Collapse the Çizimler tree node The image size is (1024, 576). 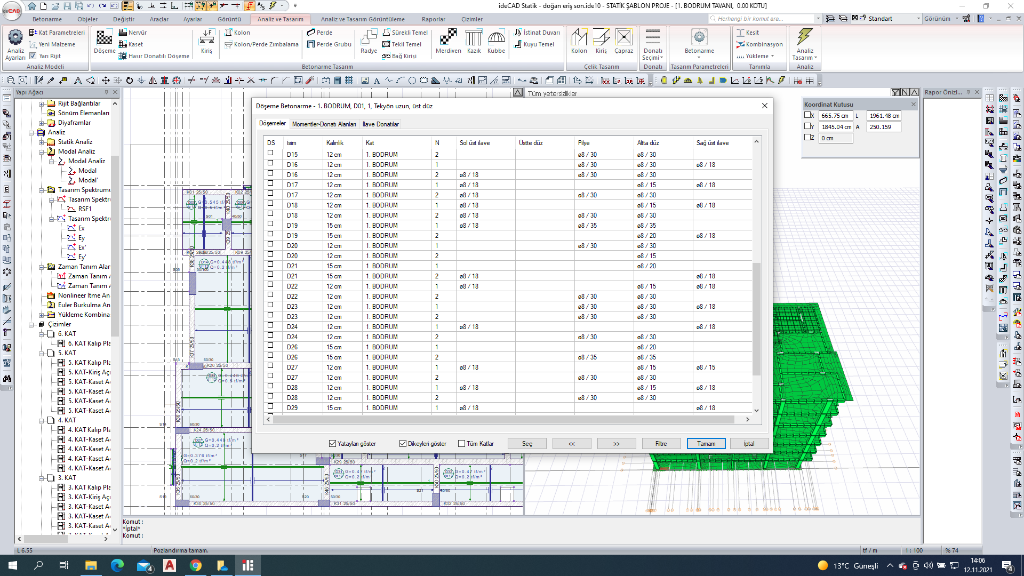click(31, 325)
